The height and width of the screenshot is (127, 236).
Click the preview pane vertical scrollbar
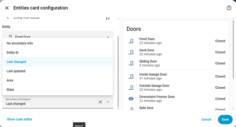[x=233, y=49]
